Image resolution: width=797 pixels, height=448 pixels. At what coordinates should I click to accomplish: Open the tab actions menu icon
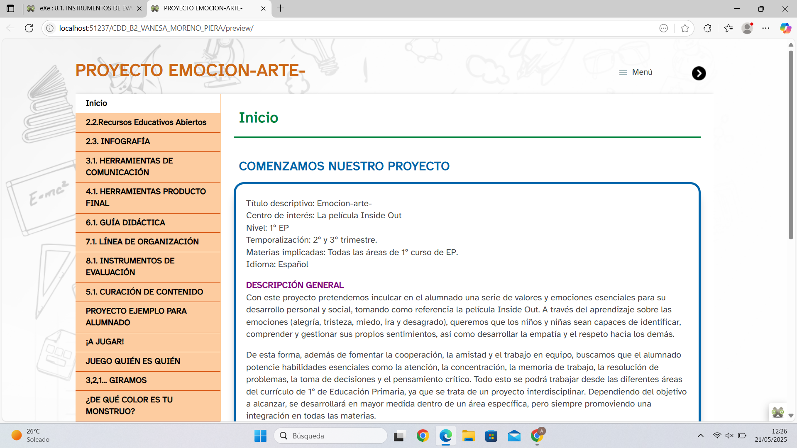click(x=10, y=8)
